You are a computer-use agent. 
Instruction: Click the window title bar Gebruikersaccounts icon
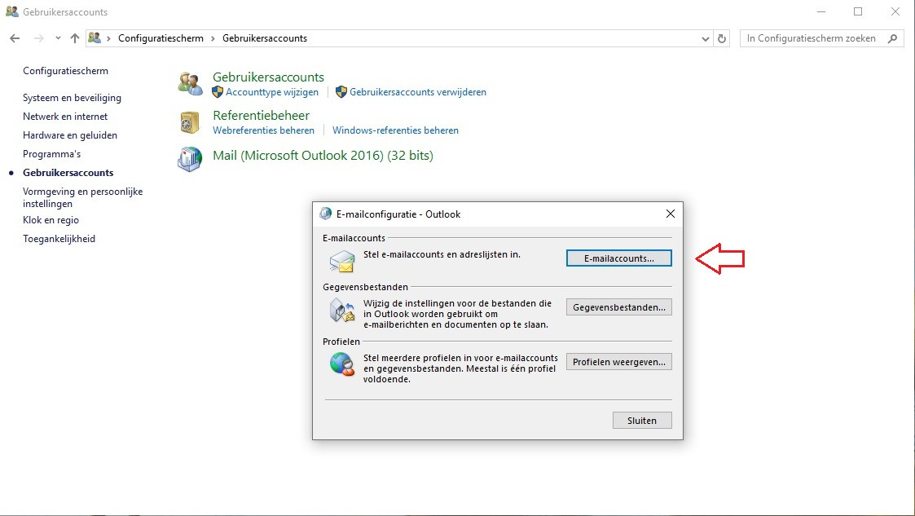coord(11,11)
